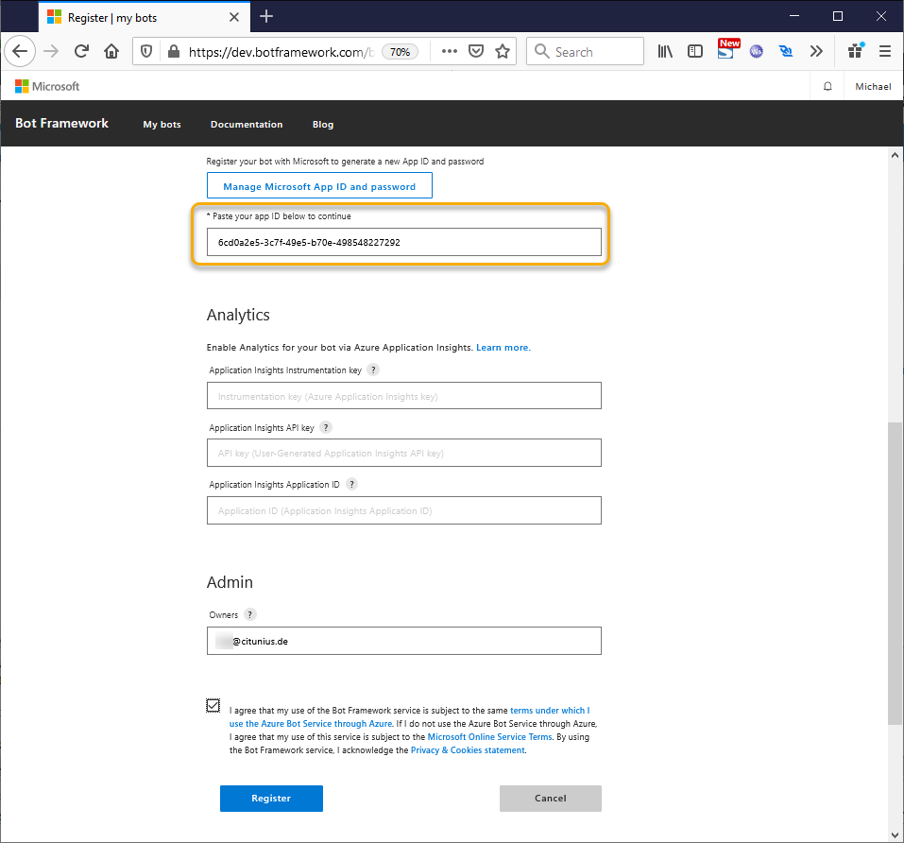Click the Cancel button
Image resolution: width=904 pixels, height=843 pixels.
pyautogui.click(x=550, y=798)
